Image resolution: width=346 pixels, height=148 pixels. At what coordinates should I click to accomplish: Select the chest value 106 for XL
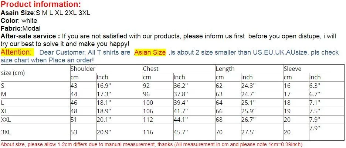(x=148, y=111)
